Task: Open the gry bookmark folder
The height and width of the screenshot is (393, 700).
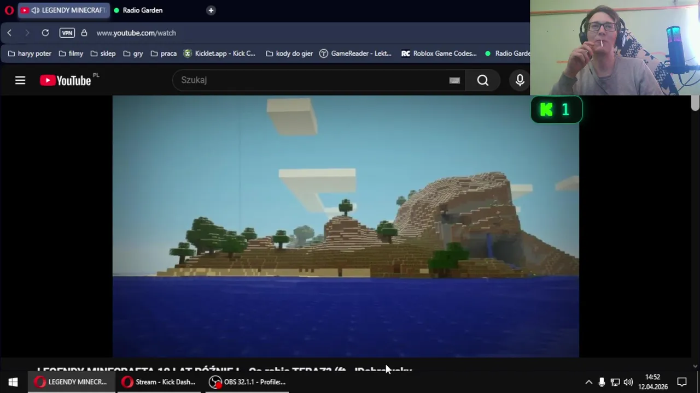Action: click(133, 53)
